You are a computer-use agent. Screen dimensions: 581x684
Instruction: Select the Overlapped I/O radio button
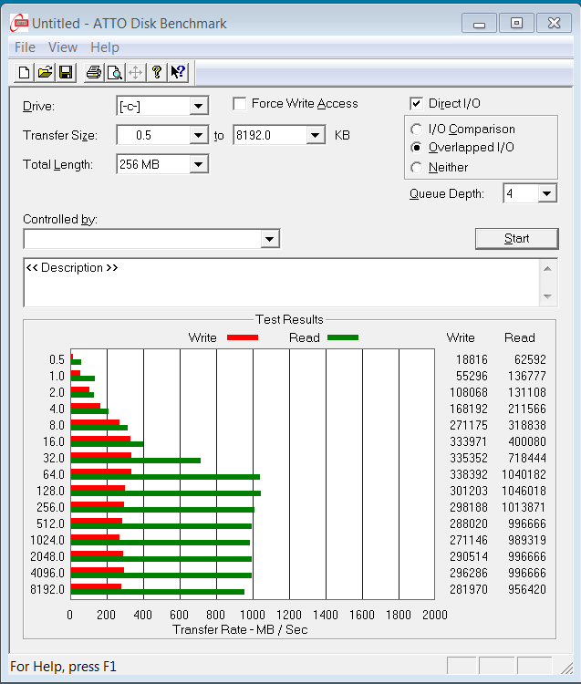(417, 148)
